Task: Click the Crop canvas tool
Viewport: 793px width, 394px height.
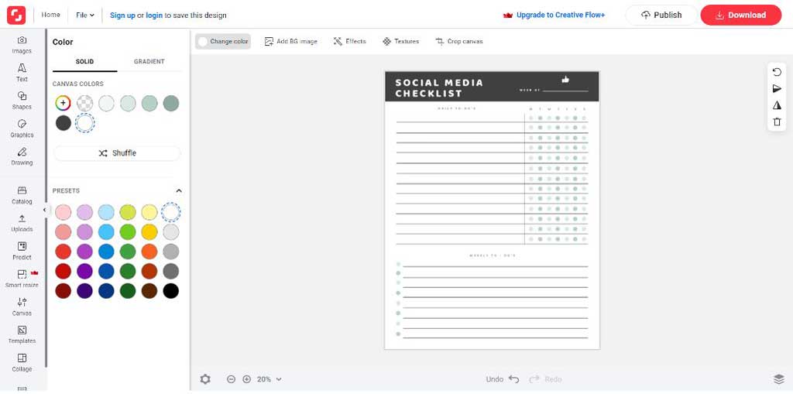Action: coord(459,41)
